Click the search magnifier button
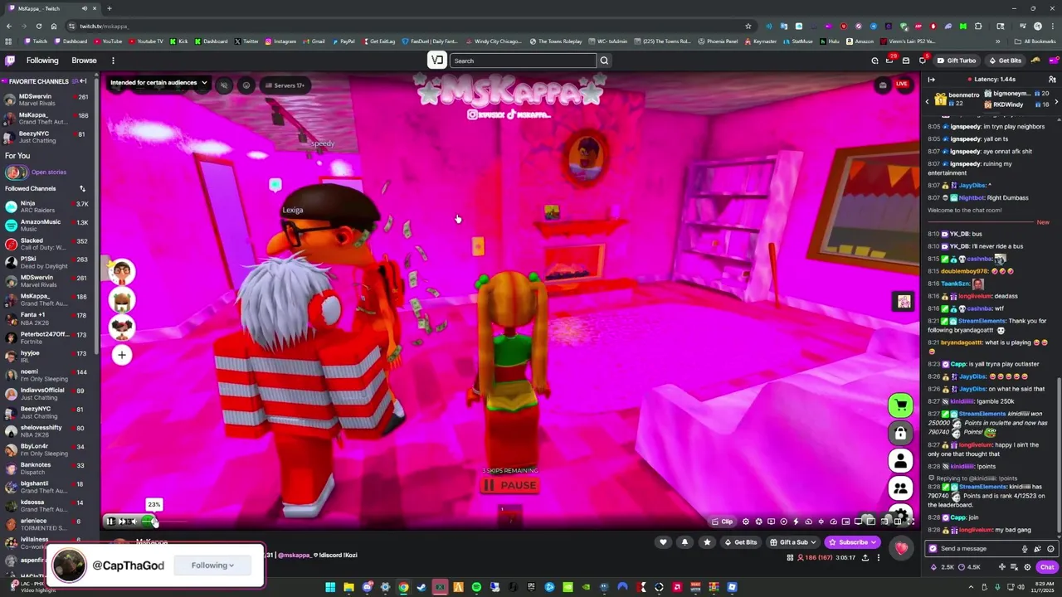The image size is (1062, 597). point(604,61)
